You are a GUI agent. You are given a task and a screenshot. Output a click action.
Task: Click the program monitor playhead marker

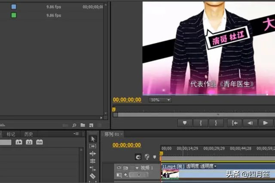[x=114, y=110]
